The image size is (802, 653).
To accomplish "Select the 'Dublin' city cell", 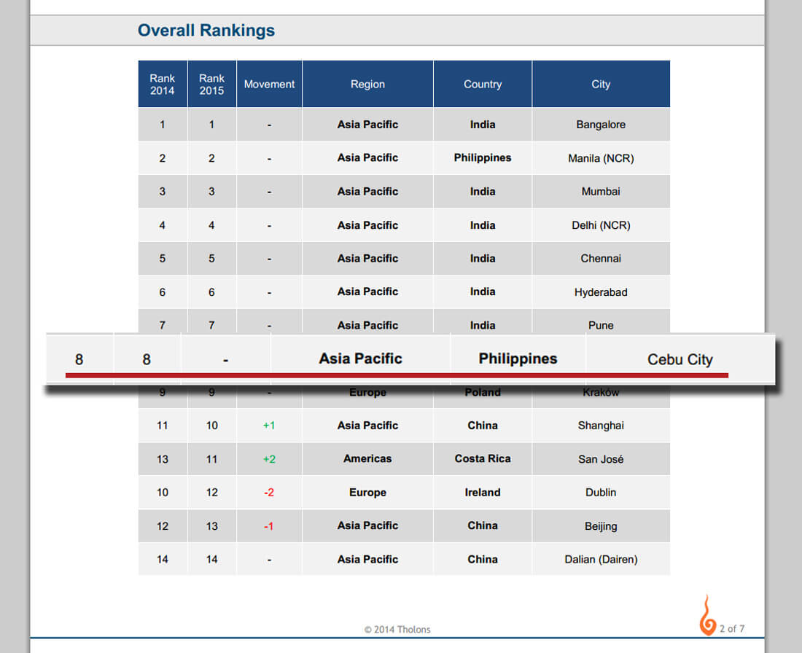I will coord(601,493).
